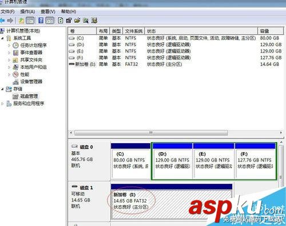Go forward with the gray Forward arrow
286x226 pixels.
pyautogui.click(x=10, y=21)
